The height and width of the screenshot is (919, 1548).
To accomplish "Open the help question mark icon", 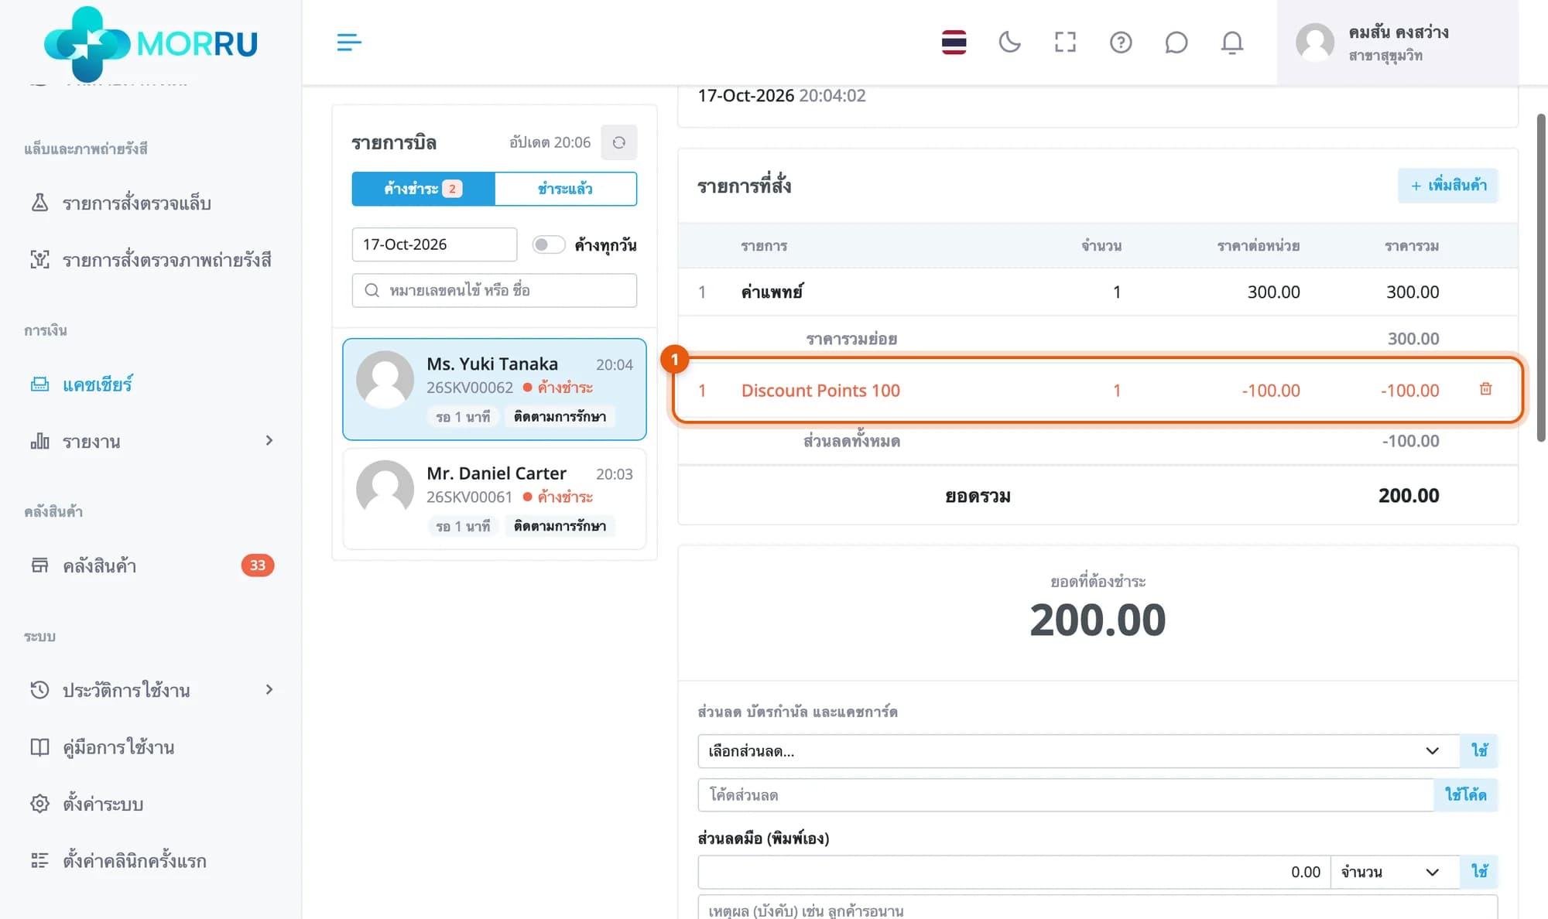I will click(x=1121, y=42).
